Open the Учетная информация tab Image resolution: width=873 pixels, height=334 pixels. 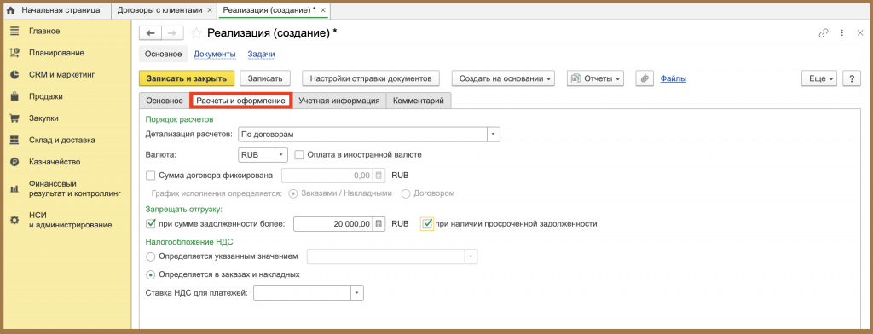338,101
